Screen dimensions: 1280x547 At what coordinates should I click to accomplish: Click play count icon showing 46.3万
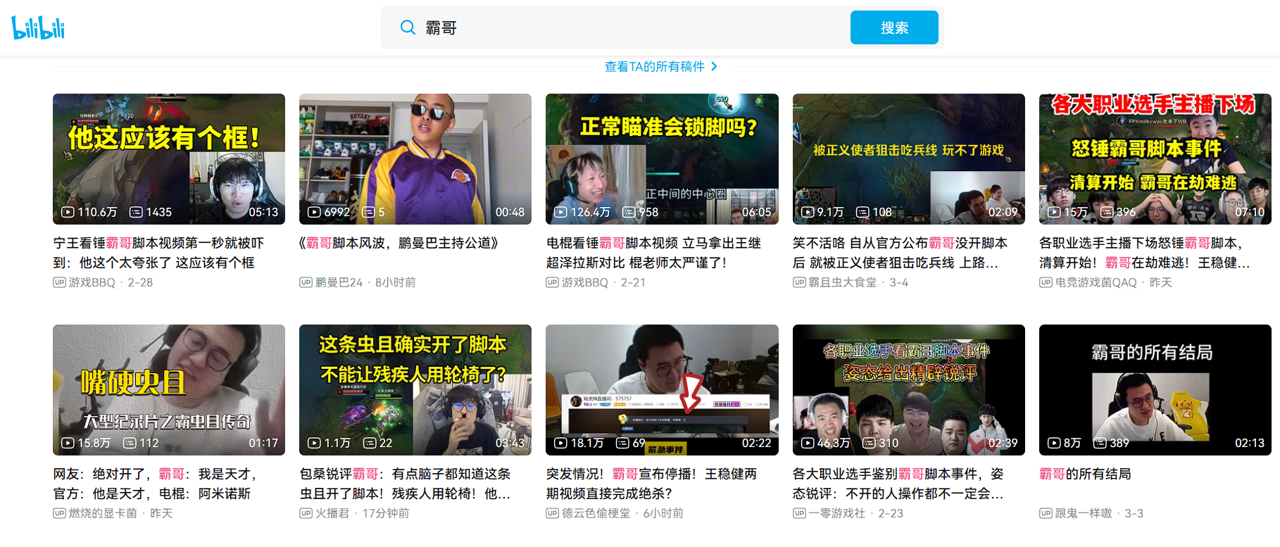coord(808,443)
